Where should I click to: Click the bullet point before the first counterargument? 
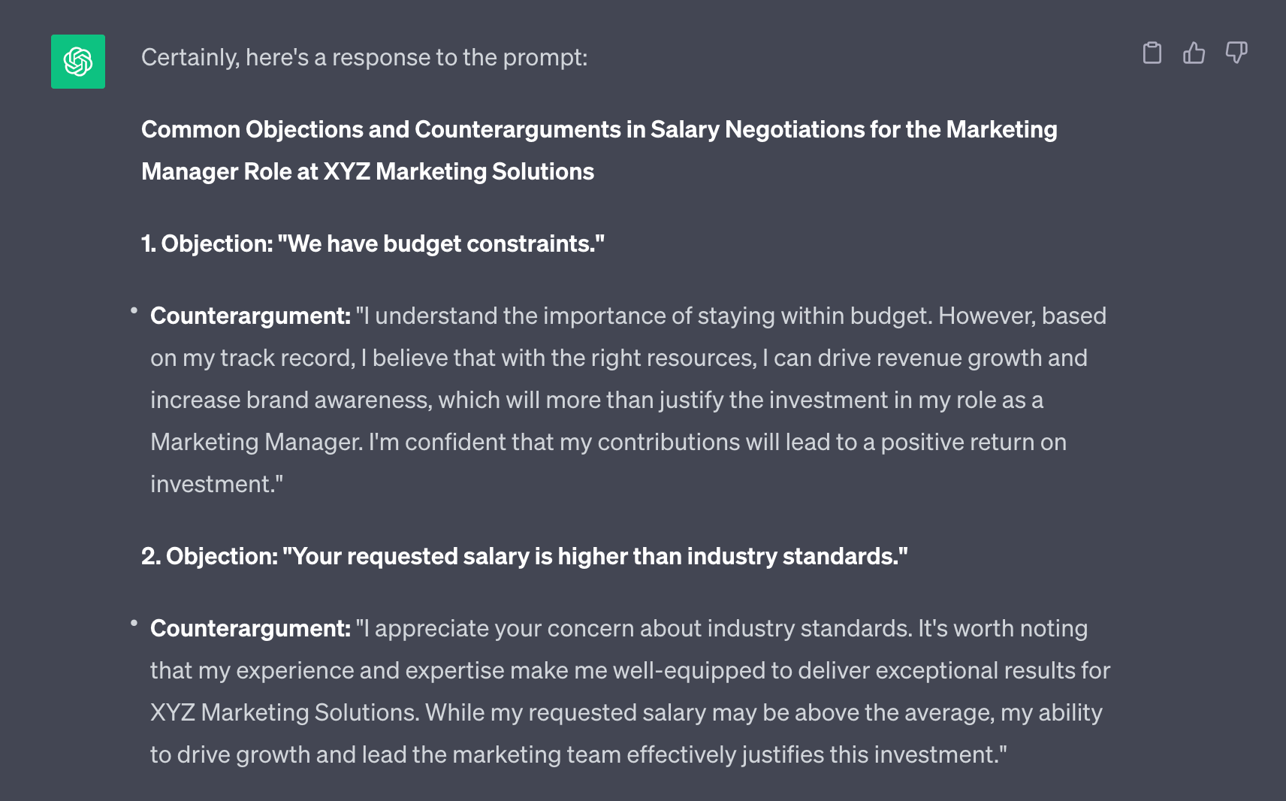[134, 310]
